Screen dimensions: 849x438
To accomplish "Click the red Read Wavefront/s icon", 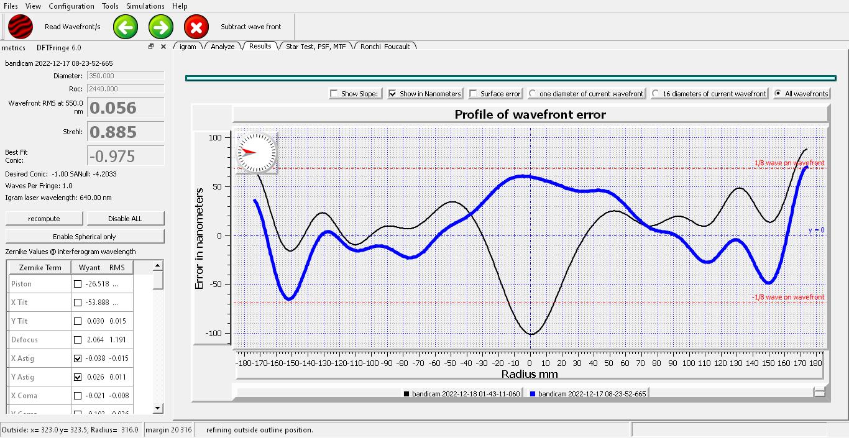I will pyautogui.click(x=21, y=27).
